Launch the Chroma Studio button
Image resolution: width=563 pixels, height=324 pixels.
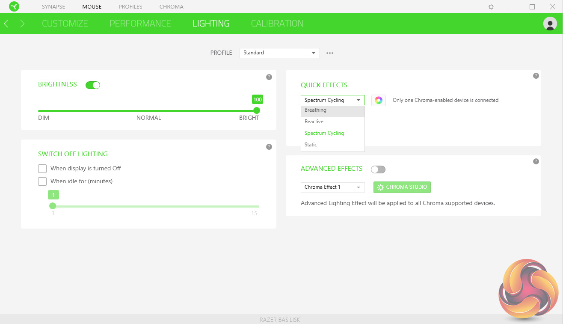[x=402, y=187]
